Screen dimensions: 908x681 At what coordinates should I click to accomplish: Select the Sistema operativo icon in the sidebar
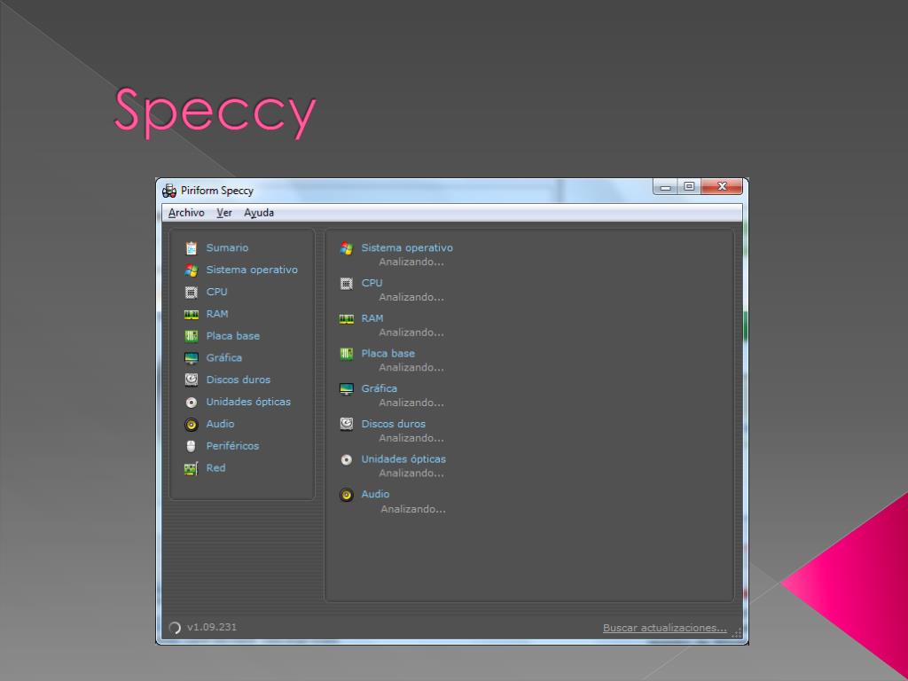[x=192, y=270]
